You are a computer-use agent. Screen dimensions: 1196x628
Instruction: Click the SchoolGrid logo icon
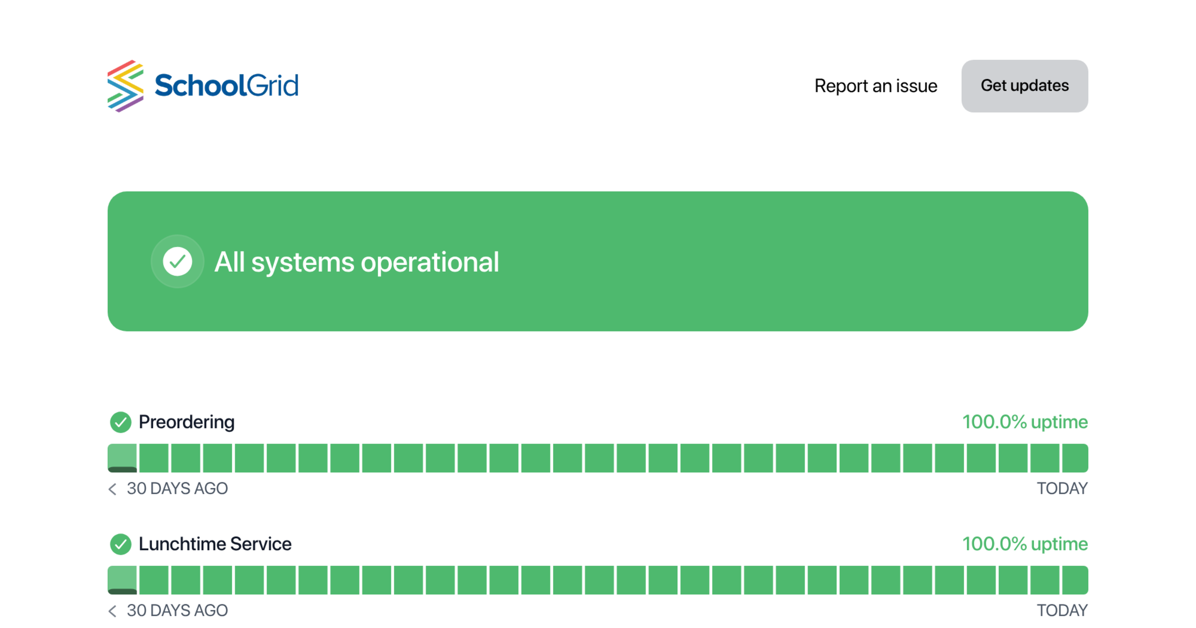tap(126, 86)
